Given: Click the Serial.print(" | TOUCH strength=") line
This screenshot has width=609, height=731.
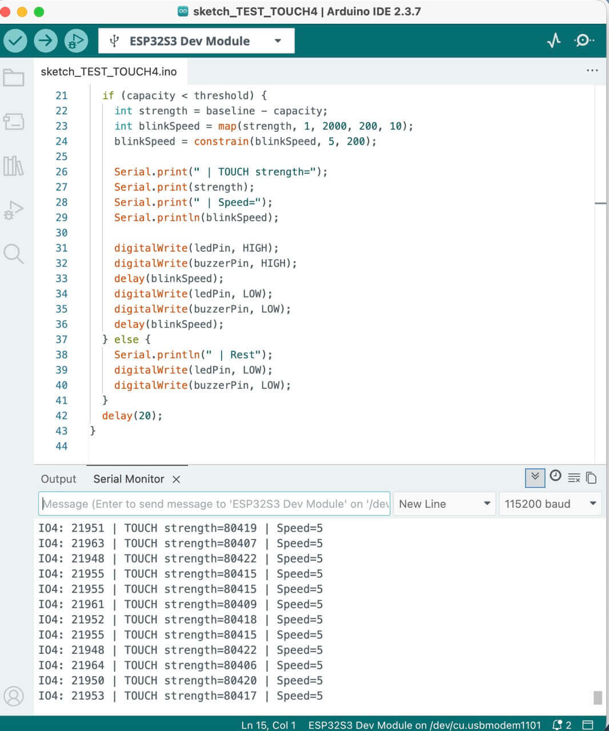Looking at the screenshot, I should 221,172.
